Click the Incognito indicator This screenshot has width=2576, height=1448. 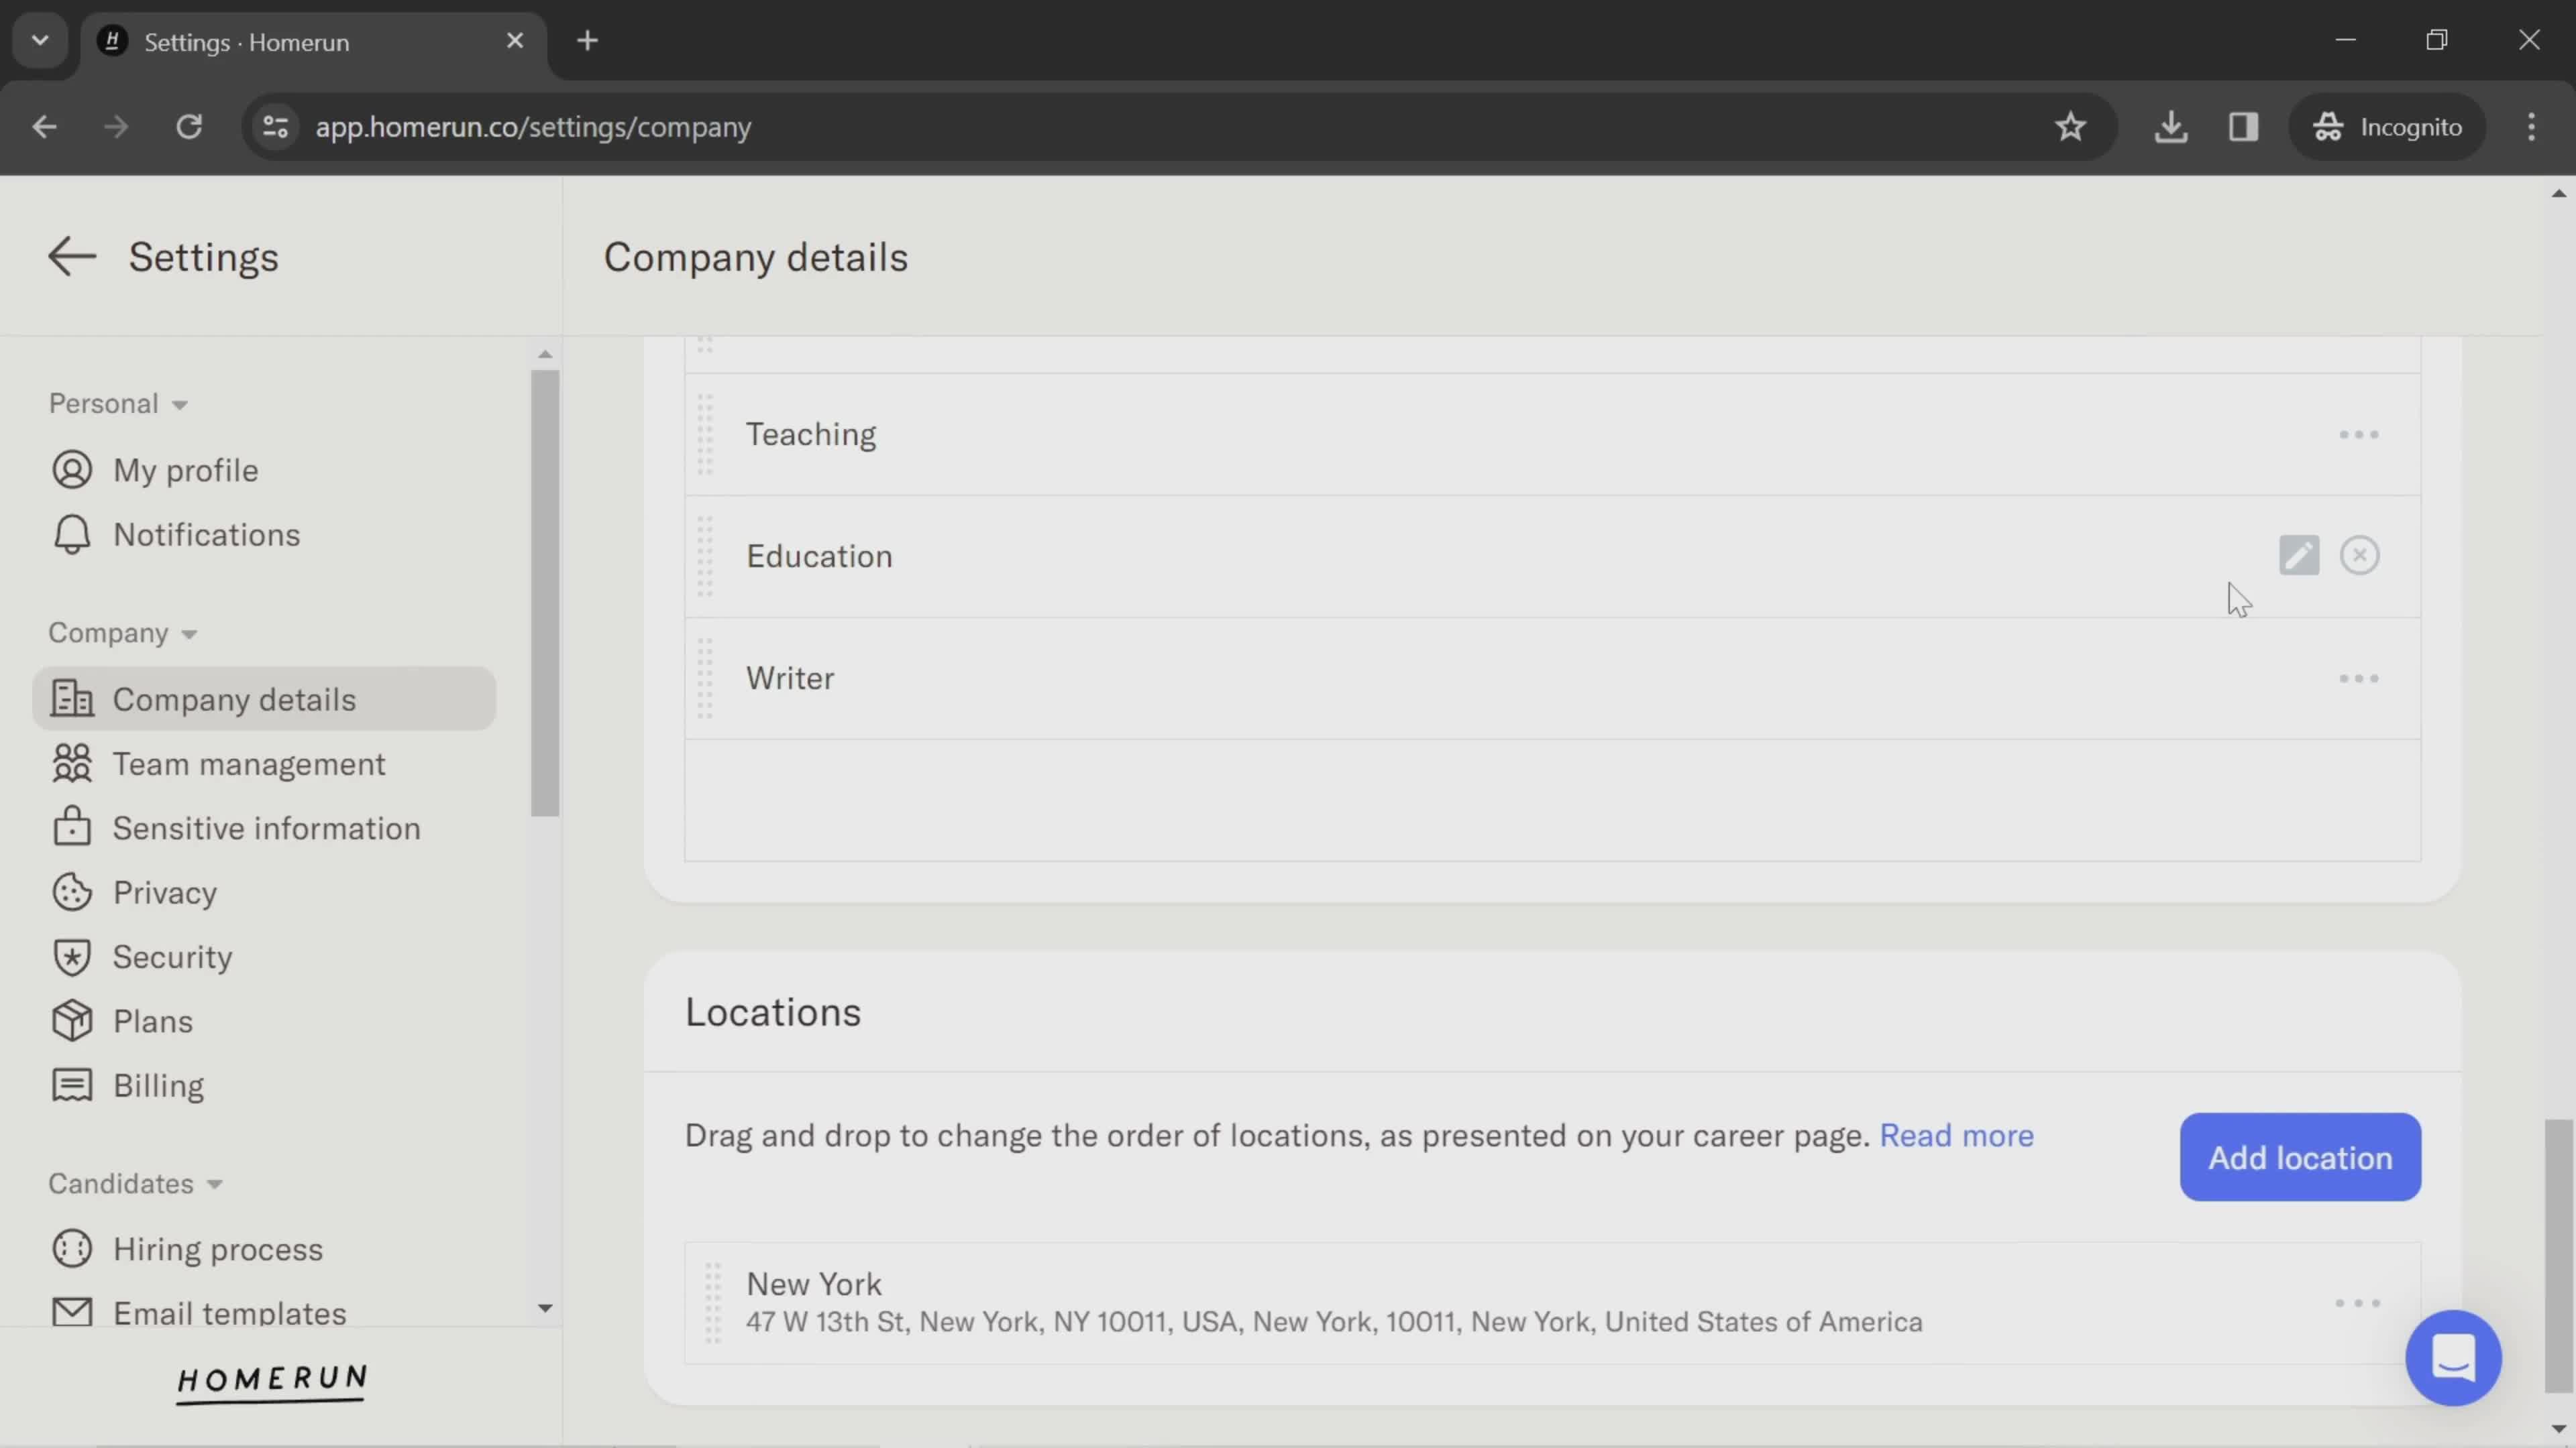click(2387, 127)
